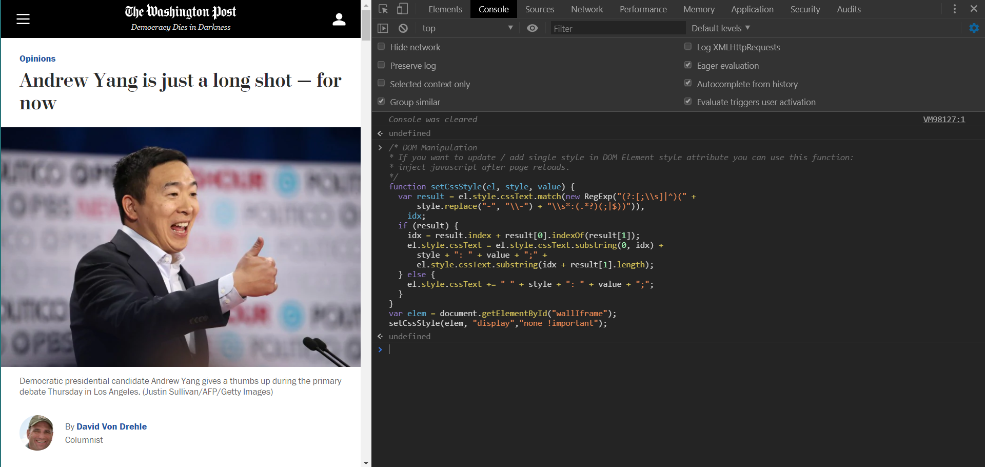The width and height of the screenshot is (985, 467).
Task: Switch to the Performance tab
Action: point(643,9)
